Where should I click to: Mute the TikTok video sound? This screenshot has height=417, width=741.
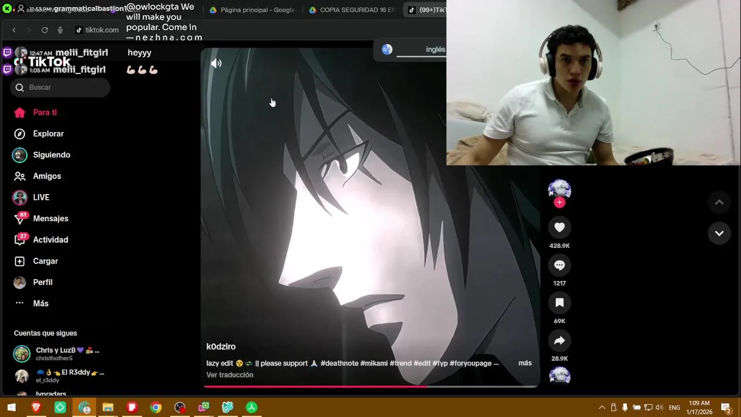point(217,64)
